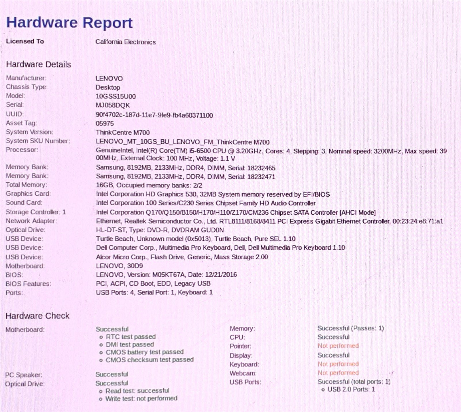Screen dimensions: 461x412
Task: Select the Storage Controller: 1 label
Action: click(x=36, y=212)
